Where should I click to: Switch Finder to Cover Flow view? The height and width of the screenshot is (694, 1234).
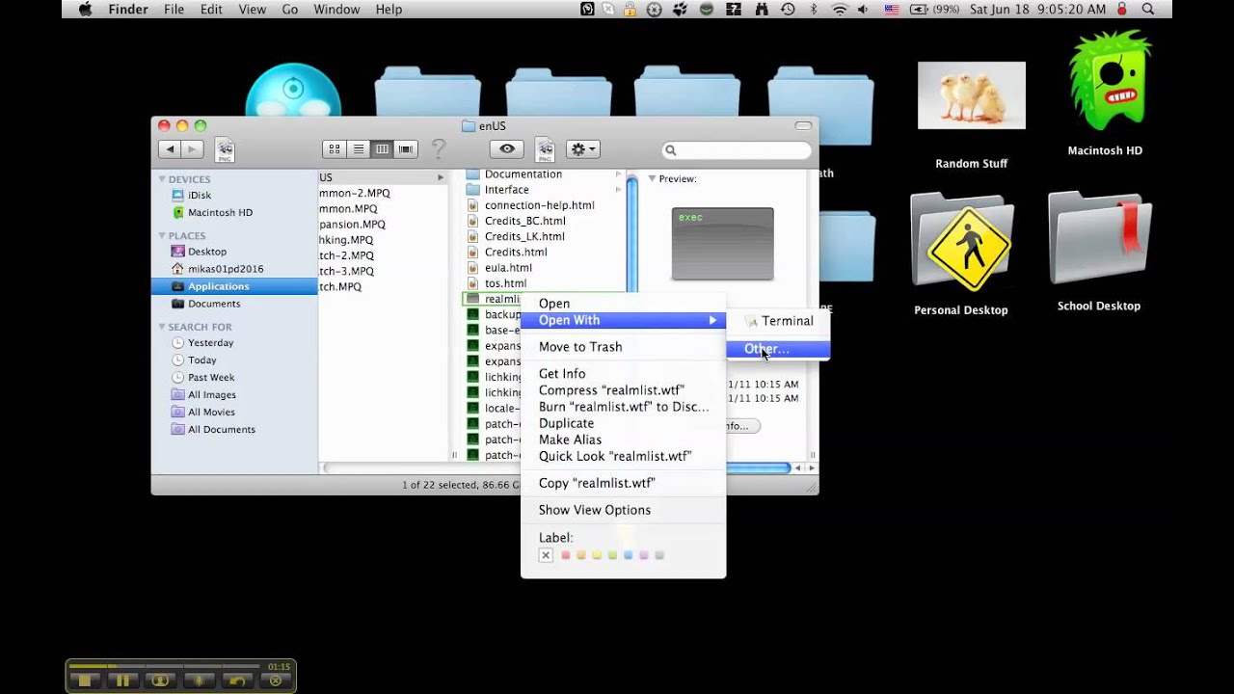click(406, 149)
